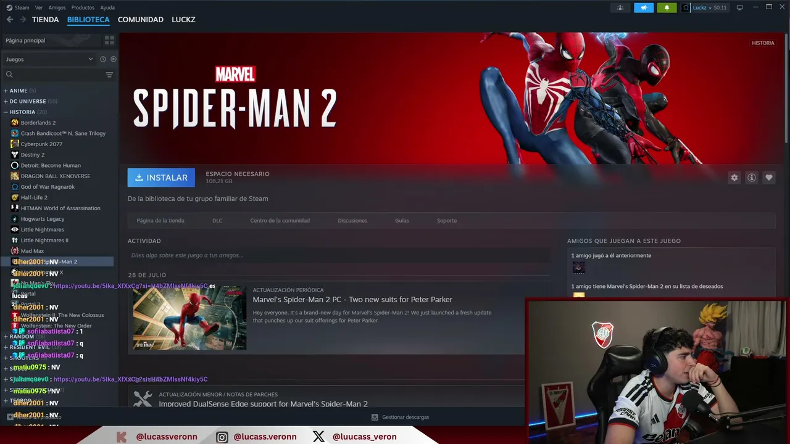Open the Guías link
790x444 pixels.
tap(402, 220)
